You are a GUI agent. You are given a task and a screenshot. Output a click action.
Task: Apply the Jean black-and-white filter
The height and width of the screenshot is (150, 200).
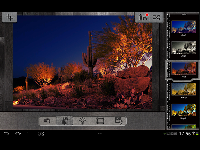pos(184,47)
